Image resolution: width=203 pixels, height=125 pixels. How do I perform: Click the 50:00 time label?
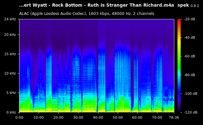click(118, 117)
